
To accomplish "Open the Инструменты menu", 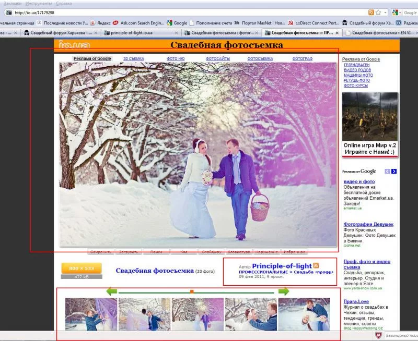I will pos(39,4).
